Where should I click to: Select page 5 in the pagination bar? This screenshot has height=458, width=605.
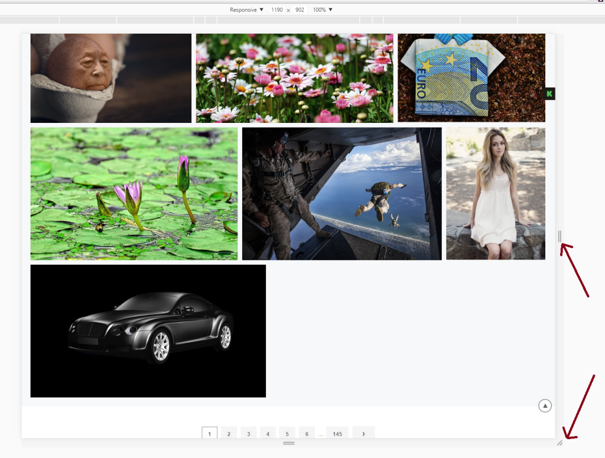coord(287,433)
